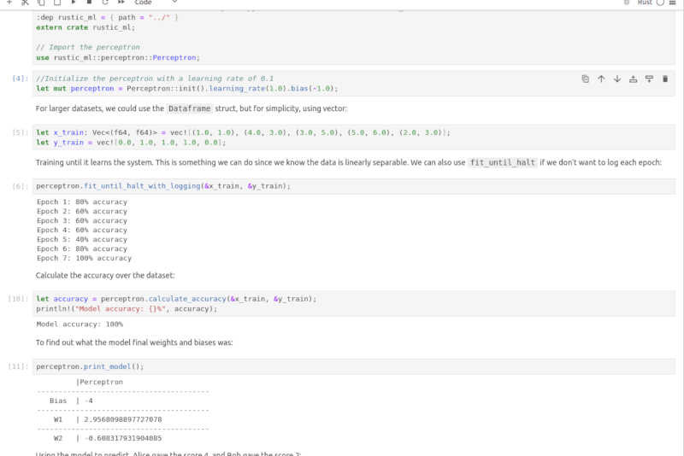Image resolution: width=684 pixels, height=456 pixels.
Task: Move the active cell down
Action: tap(617, 79)
